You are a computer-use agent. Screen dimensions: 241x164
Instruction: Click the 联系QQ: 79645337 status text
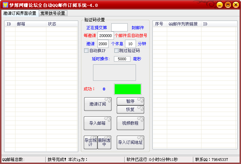(211, 160)
